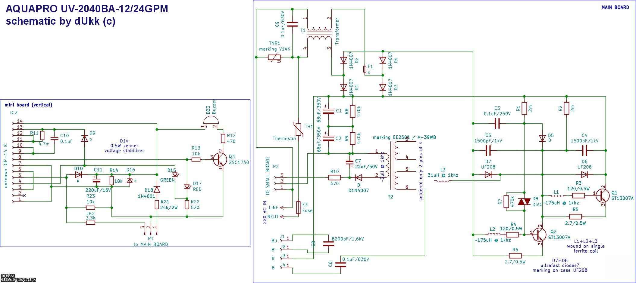Image resolution: width=636 pixels, height=283 pixels.
Task: Click the Q2 ST13007A transistor symbol
Action: click(539, 235)
